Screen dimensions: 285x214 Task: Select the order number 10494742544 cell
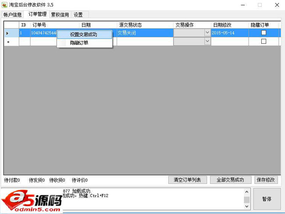coord(43,33)
